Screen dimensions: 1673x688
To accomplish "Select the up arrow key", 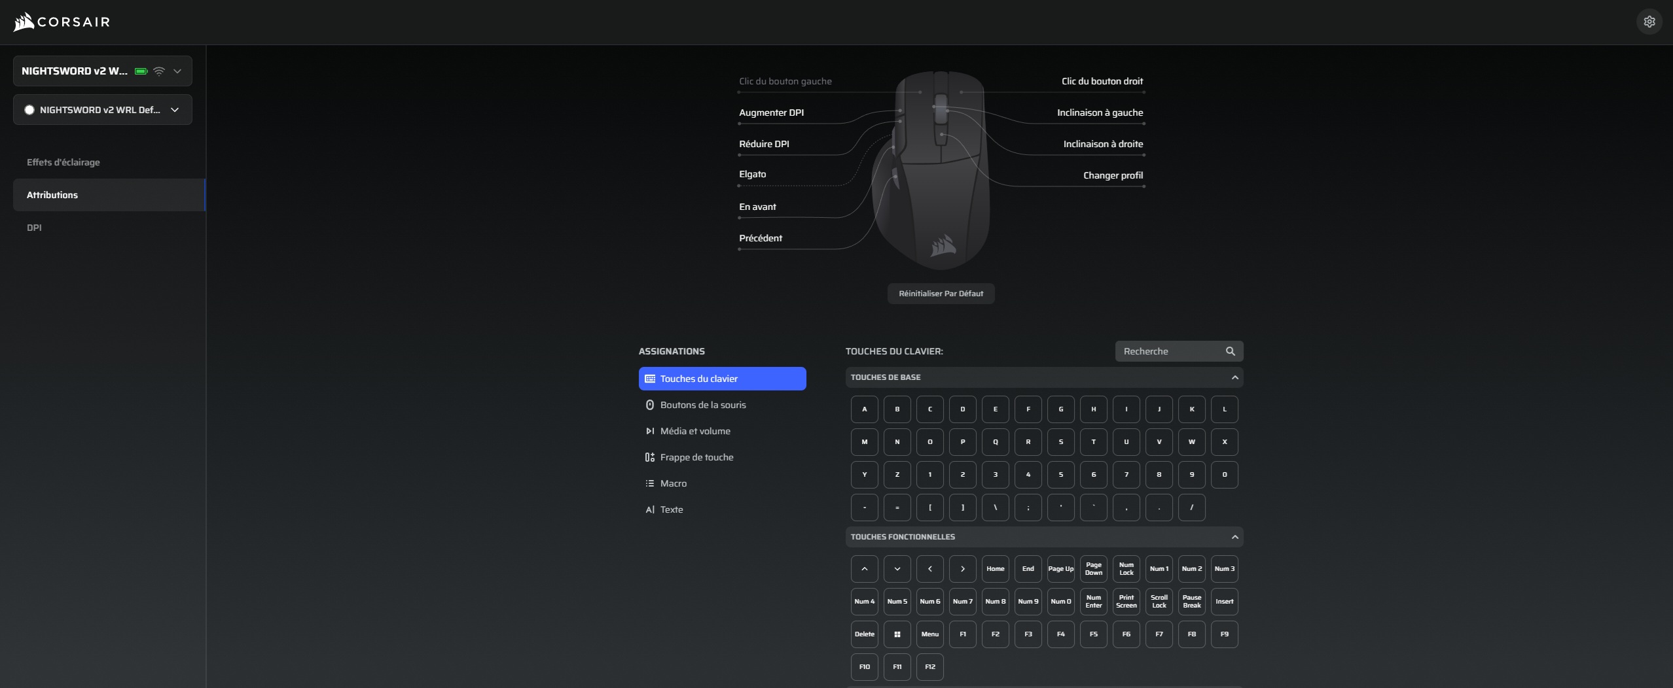I will tap(865, 569).
